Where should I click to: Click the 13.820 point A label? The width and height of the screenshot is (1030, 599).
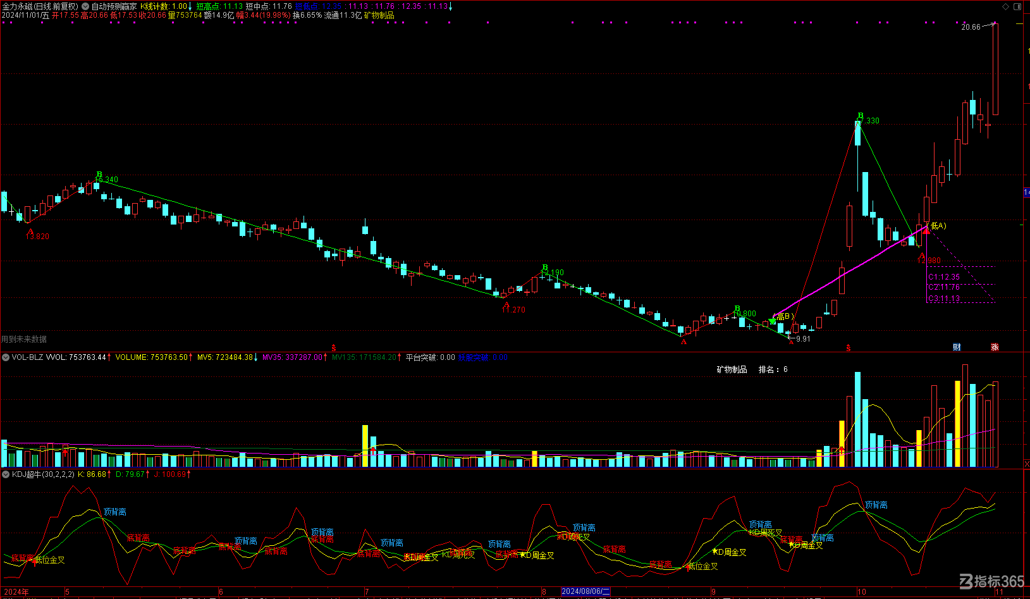click(38, 237)
